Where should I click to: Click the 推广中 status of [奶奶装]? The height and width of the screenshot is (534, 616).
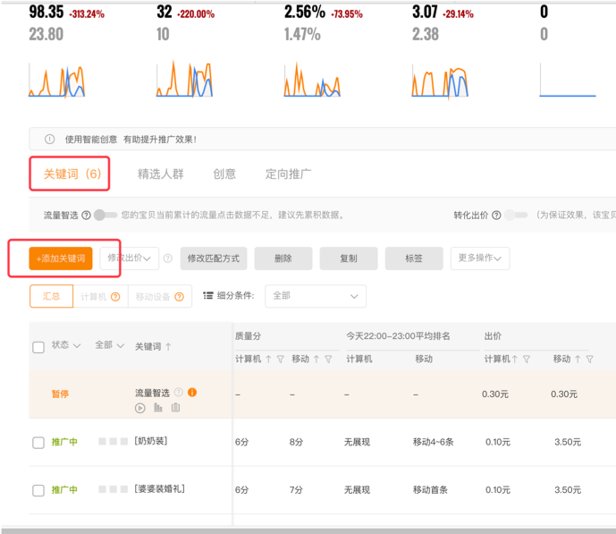click(x=64, y=442)
